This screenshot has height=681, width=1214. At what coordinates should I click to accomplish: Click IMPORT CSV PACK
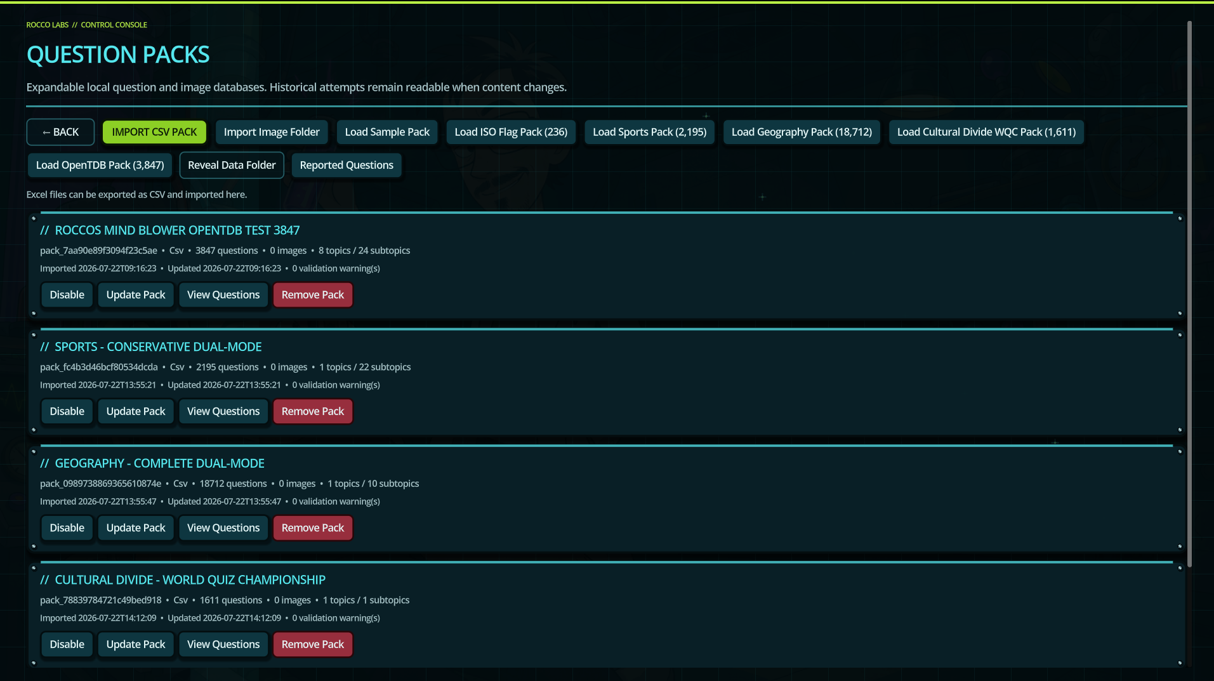[x=154, y=132]
